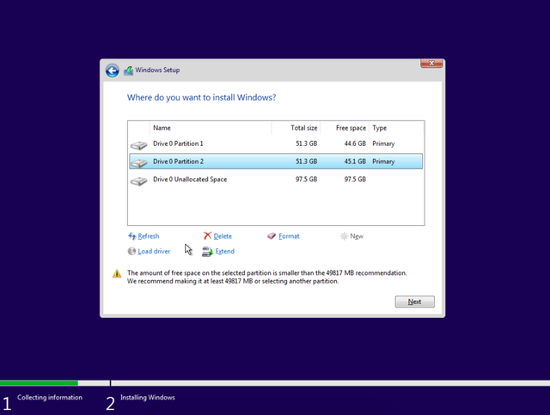Click drive icon of Unallocated Space row

point(139,180)
